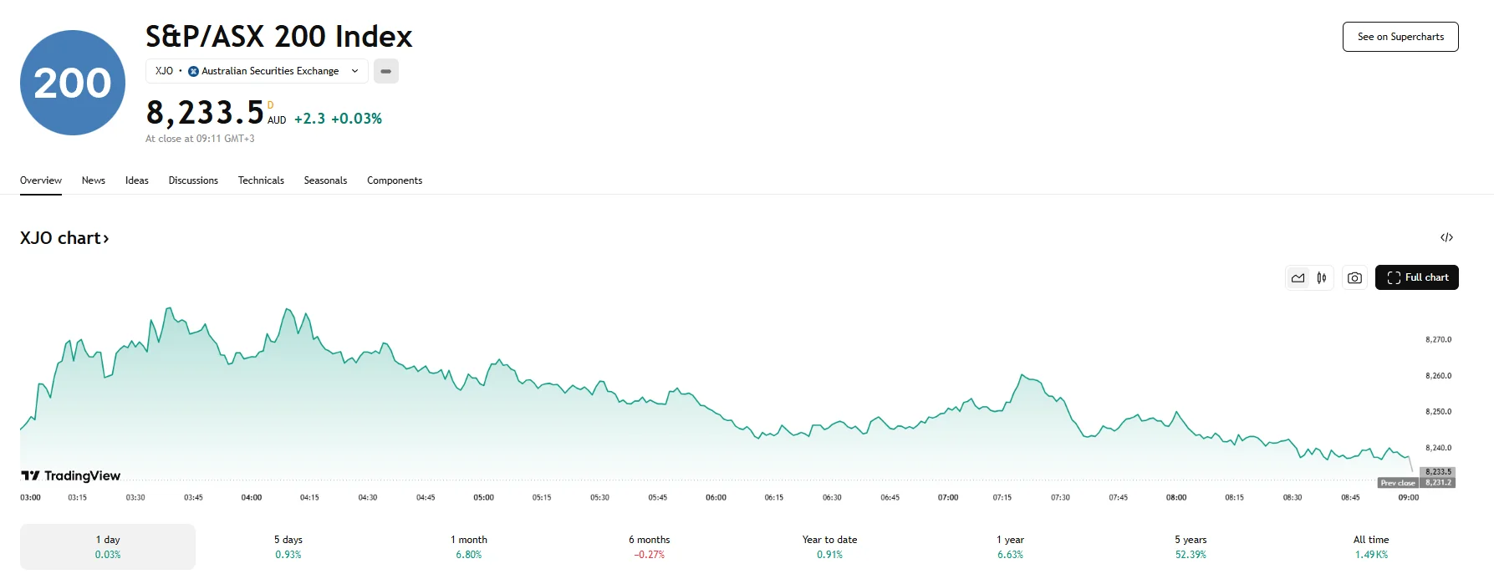Select the 6 months period option
The image size is (1494, 579).
(x=648, y=546)
